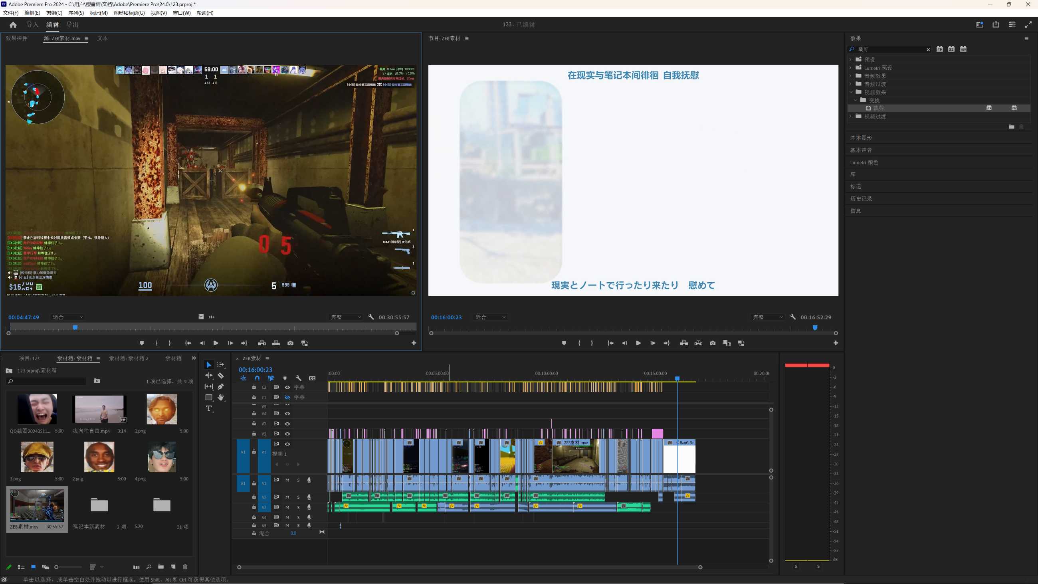Open the 历史记录 panel
The height and width of the screenshot is (584, 1038).
(x=861, y=199)
